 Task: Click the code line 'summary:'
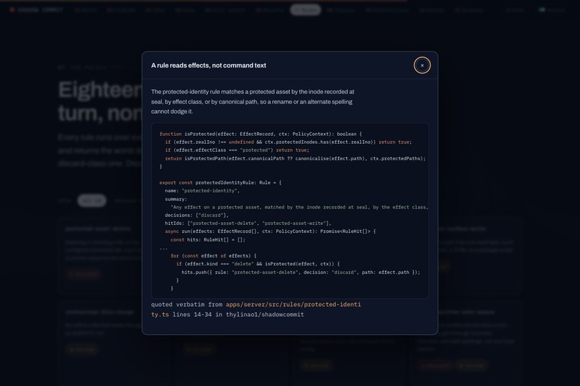[x=176, y=199]
